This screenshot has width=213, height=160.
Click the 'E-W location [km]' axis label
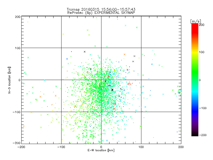tap(101, 150)
